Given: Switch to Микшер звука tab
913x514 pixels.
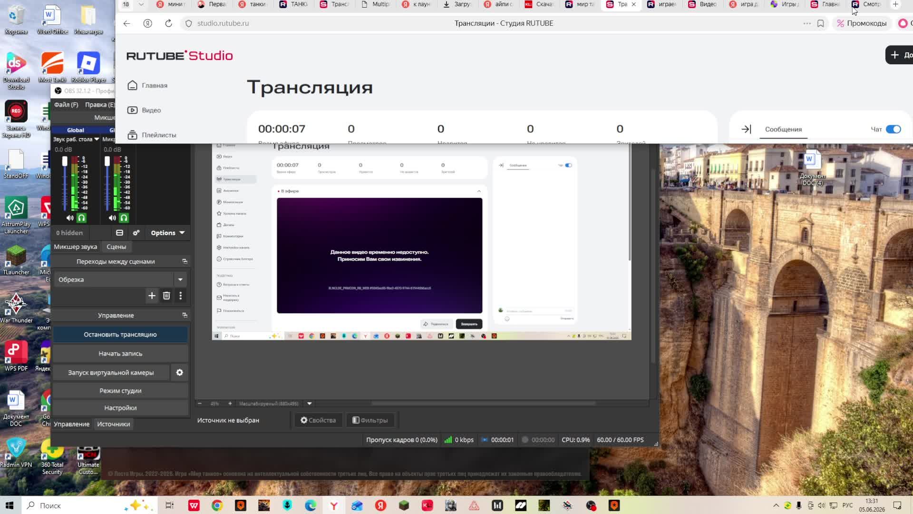Looking at the screenshot, I should pos(75,247).
